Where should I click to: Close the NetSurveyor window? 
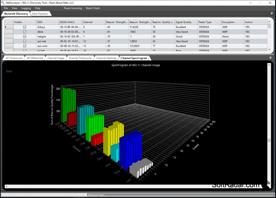tap(270, 3)
